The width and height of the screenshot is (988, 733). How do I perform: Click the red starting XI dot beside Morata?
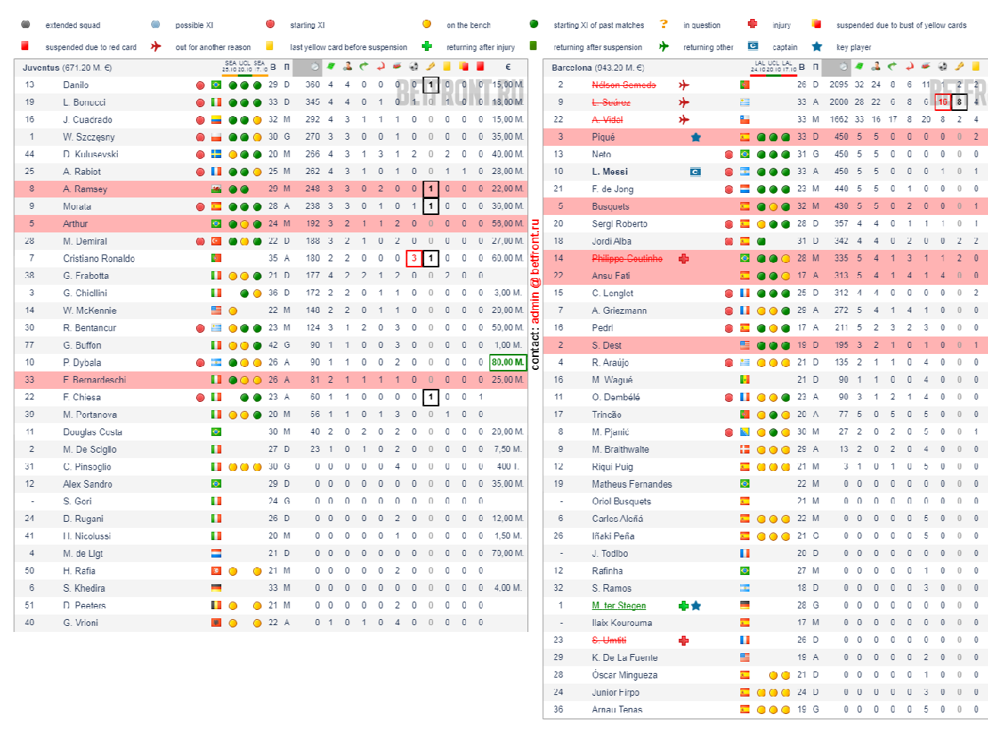[x=201, y=207]
